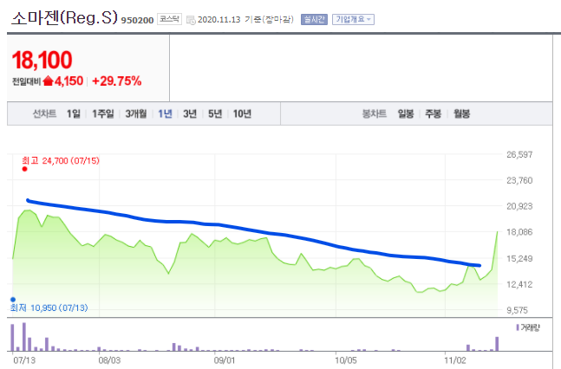Click the calendar icon beside 2020.11.13

tap(191, 20)
